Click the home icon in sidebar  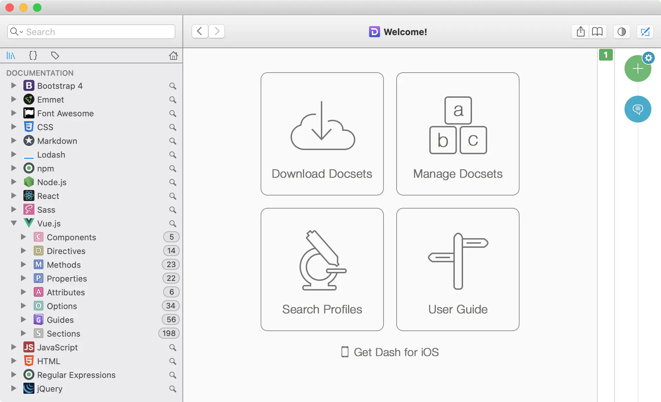(173, 55)
